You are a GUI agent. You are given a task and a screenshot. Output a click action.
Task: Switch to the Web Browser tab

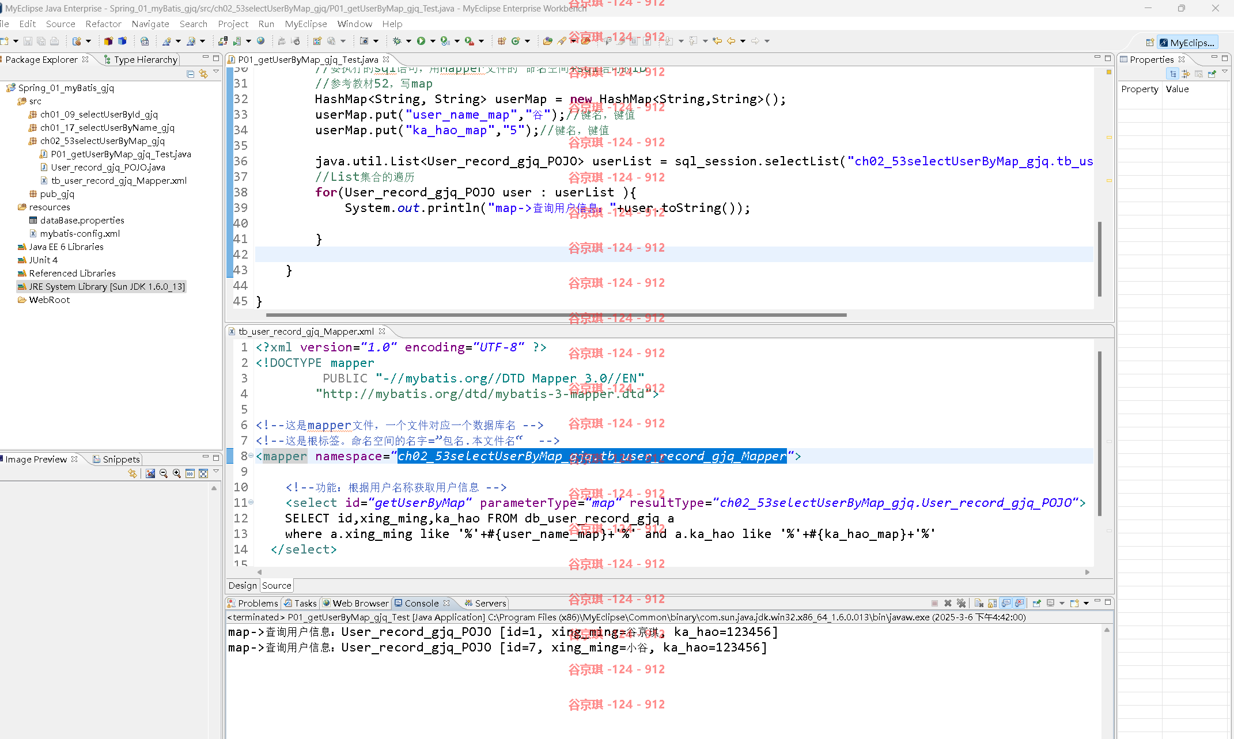coord(355,603)
